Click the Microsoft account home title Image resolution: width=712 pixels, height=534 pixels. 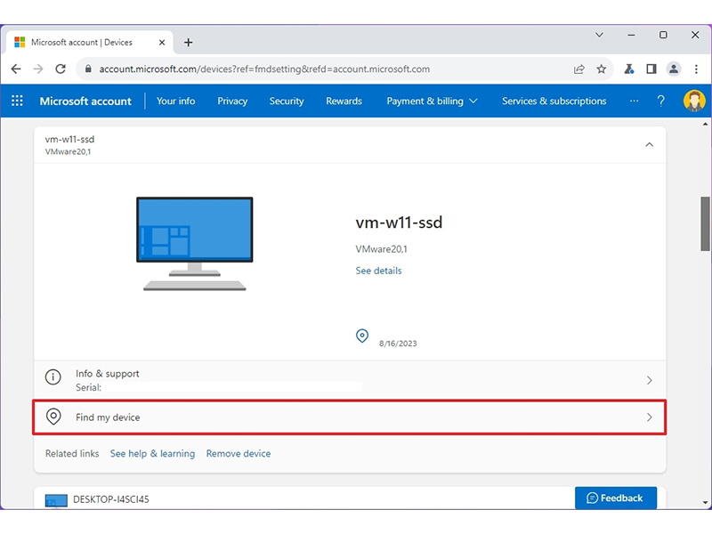tap(85, 101)
